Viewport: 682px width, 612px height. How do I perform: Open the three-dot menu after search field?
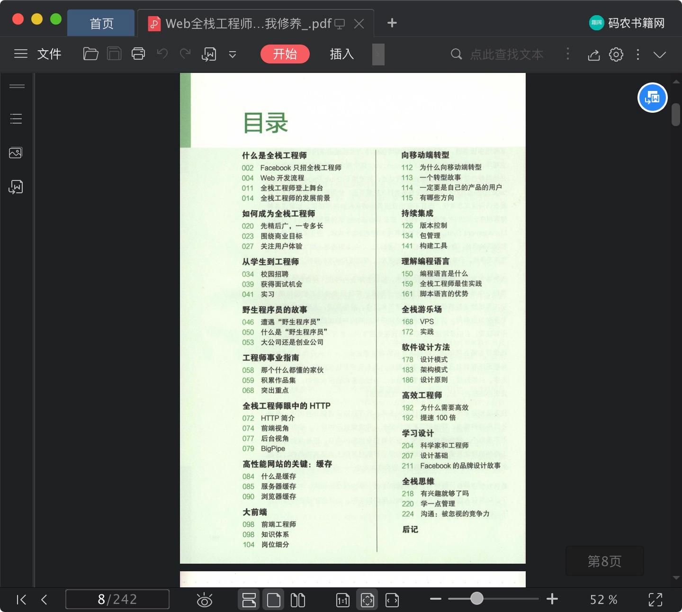click(568, 54)
